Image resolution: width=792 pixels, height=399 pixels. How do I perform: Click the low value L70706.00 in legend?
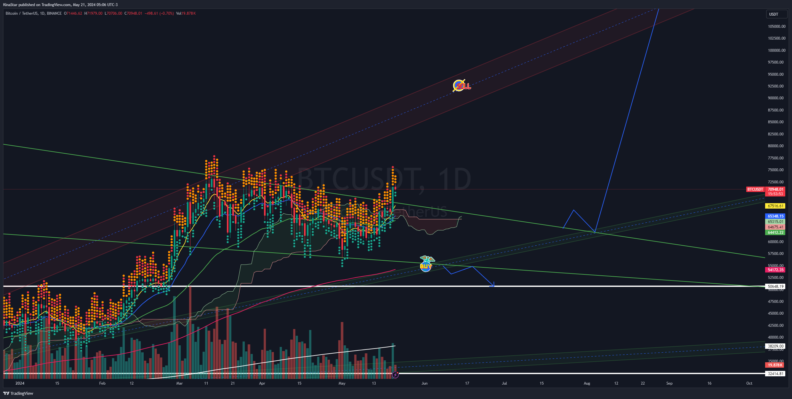(114, 13)
